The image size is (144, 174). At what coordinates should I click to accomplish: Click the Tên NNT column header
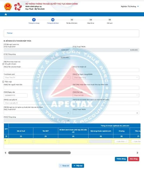(x=46, y=131)
